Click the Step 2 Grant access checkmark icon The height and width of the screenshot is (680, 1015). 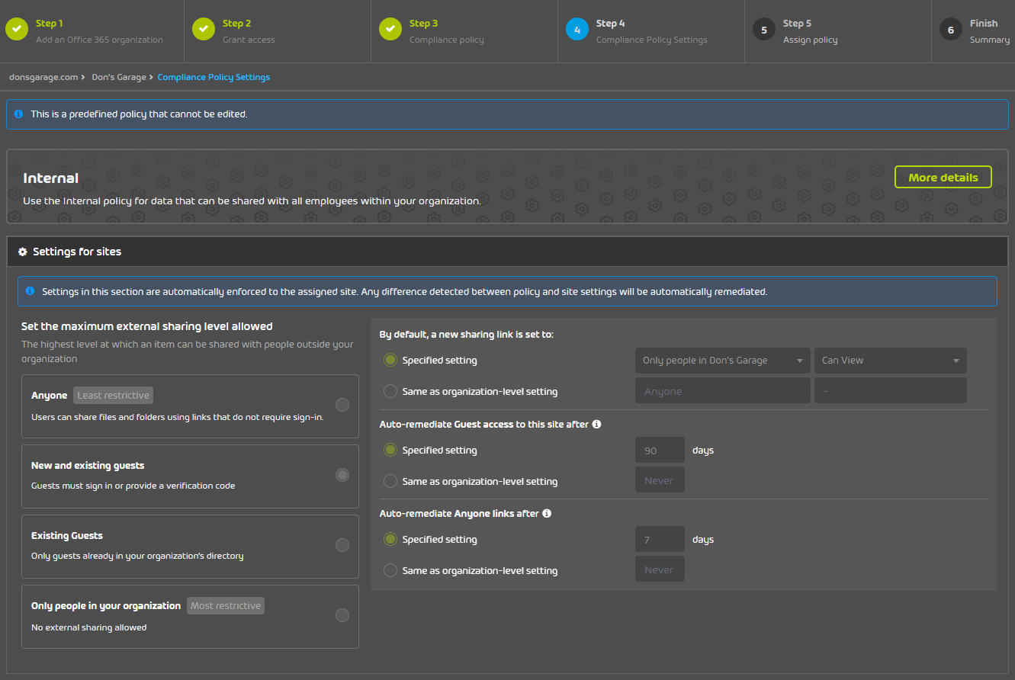[203, 29]
